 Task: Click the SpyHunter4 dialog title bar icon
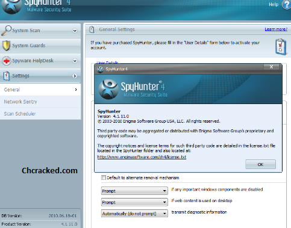100,69
